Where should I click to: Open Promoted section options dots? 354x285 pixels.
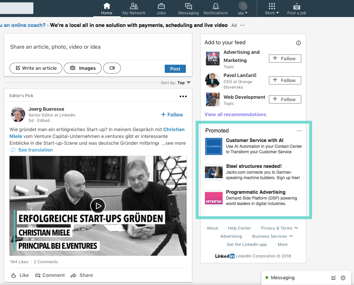click(x=299, y=131)
